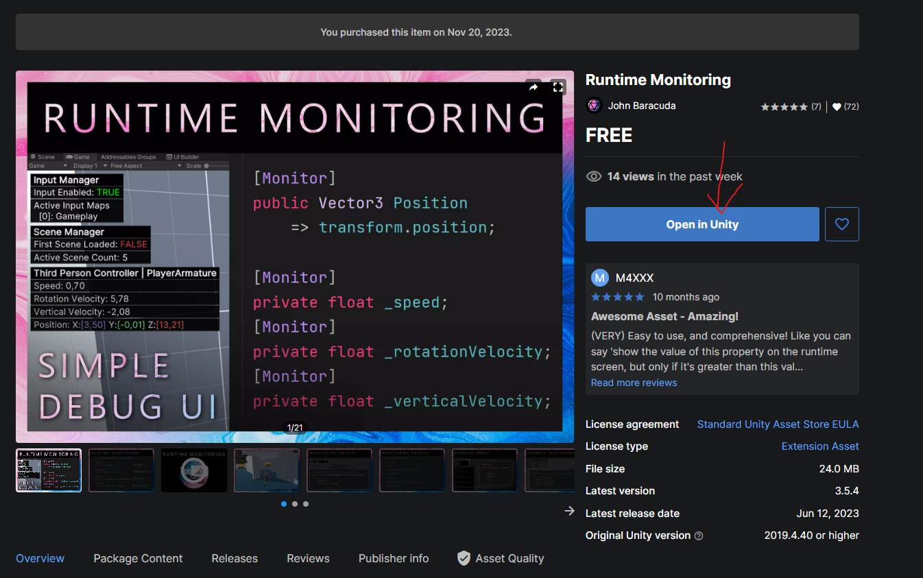Switch to the Publisher info tab
The width and height of the screenshot is (923, 578).
(394, 558)
